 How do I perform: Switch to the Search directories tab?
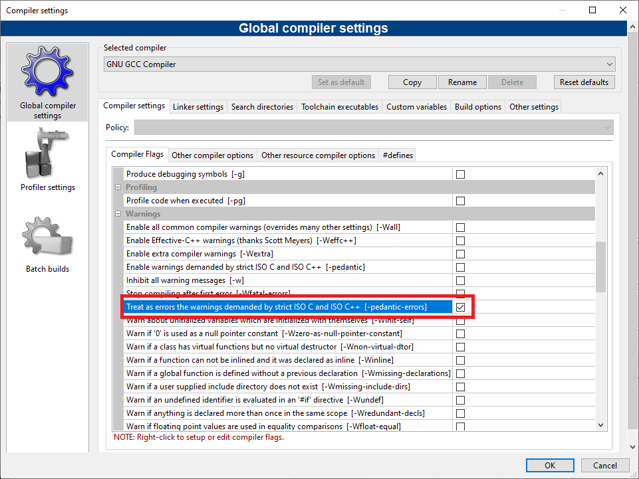[x=262, y=107]
